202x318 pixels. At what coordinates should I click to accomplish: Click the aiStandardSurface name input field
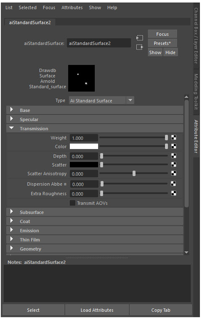pyautogui.click(x=99, y=43)
